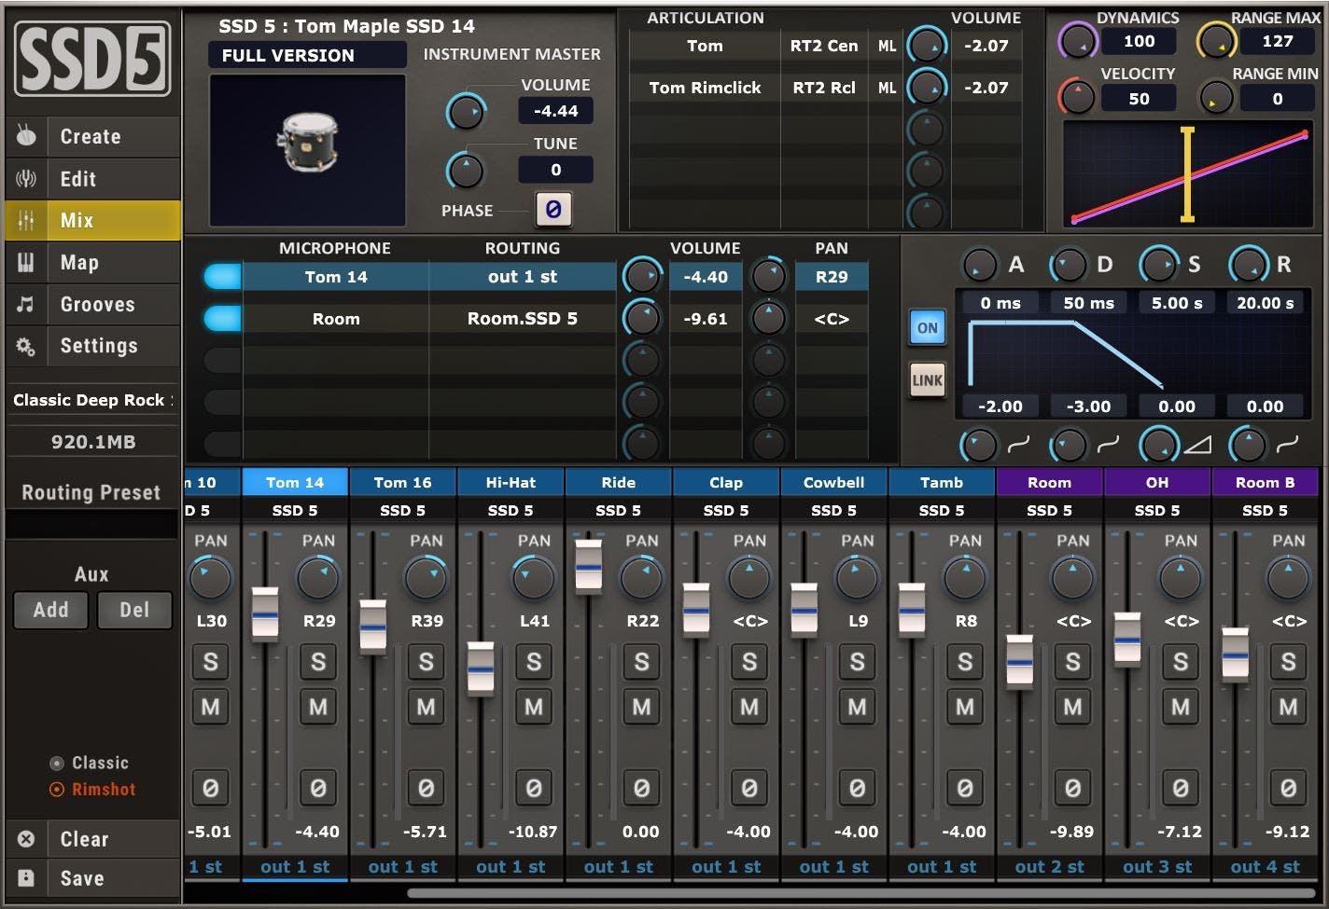
Task: Enable the LINK toggle in the envelope section
Action: (927, 379)
